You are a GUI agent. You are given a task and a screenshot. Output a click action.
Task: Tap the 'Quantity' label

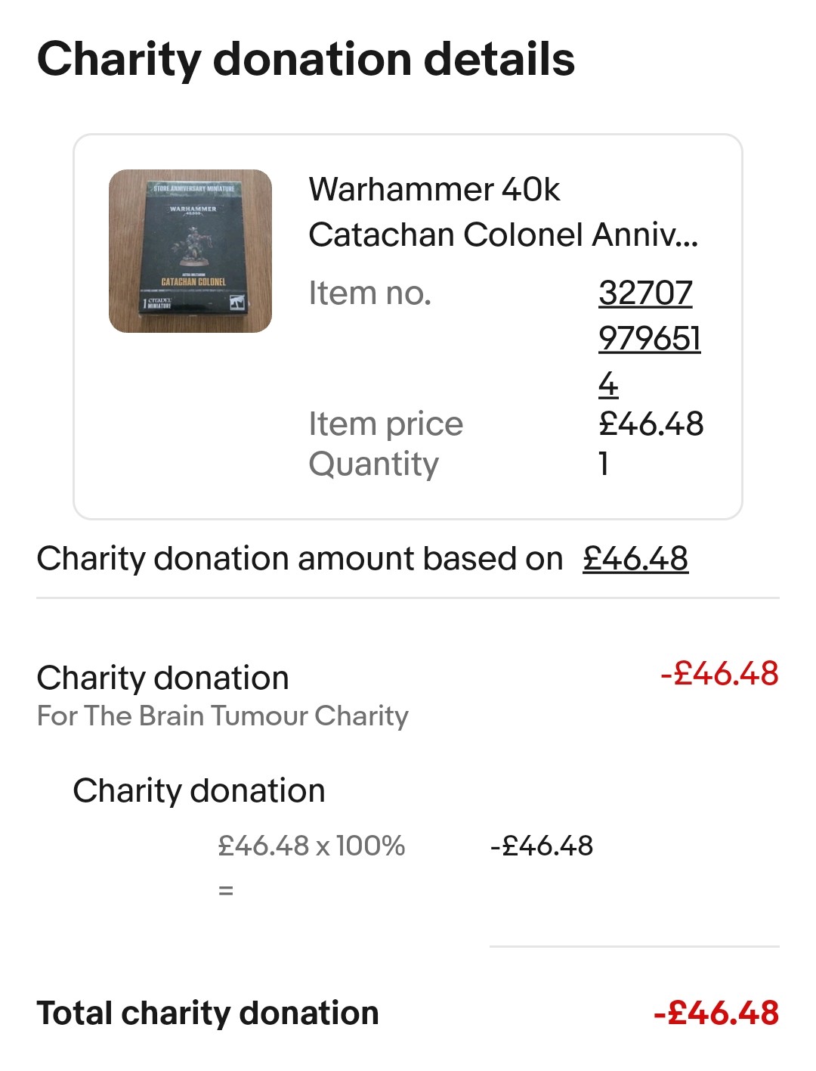click(x=373, y=464)
